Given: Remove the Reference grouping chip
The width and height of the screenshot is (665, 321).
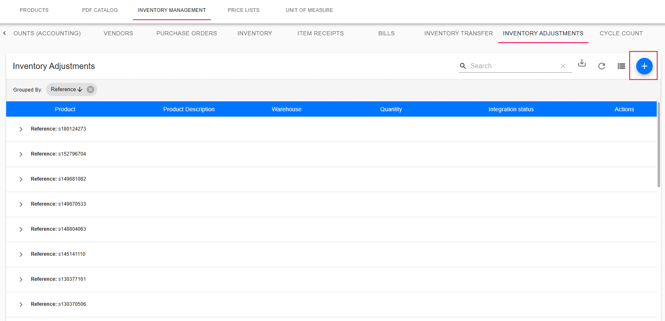Looking at the screenshot, I should click(x=90, y=89).
